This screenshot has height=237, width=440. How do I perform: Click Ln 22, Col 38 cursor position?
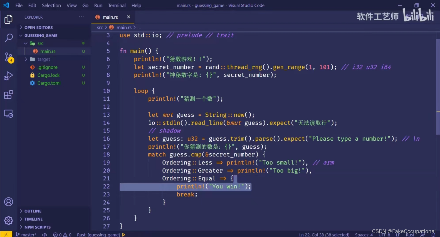324,235
